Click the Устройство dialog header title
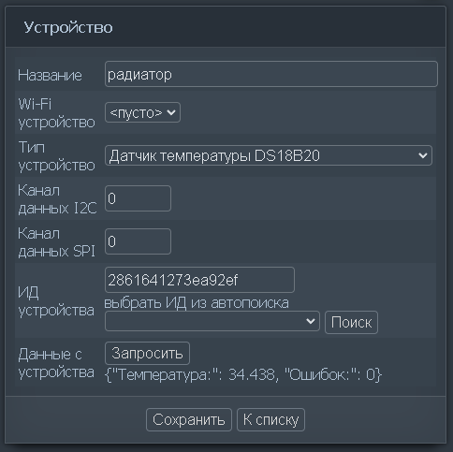The height and width of the screenshot is (452, 453). [x=68, y=27]
